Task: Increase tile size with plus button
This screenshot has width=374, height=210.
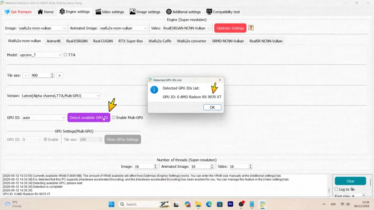Action: (x=60, y=75)
